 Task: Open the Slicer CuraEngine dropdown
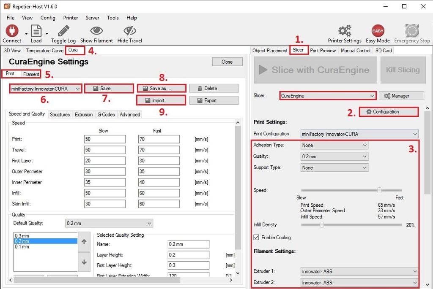[x=328, y=96]
